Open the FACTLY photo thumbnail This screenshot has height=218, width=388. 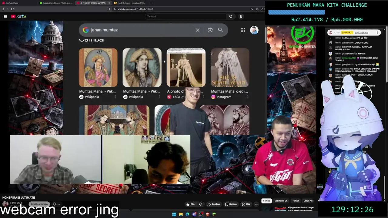coord(186,68)
